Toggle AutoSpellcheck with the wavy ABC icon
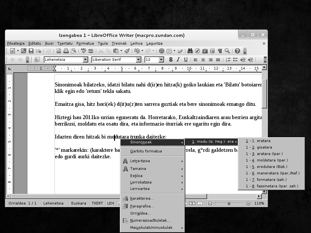 point(91,51)
